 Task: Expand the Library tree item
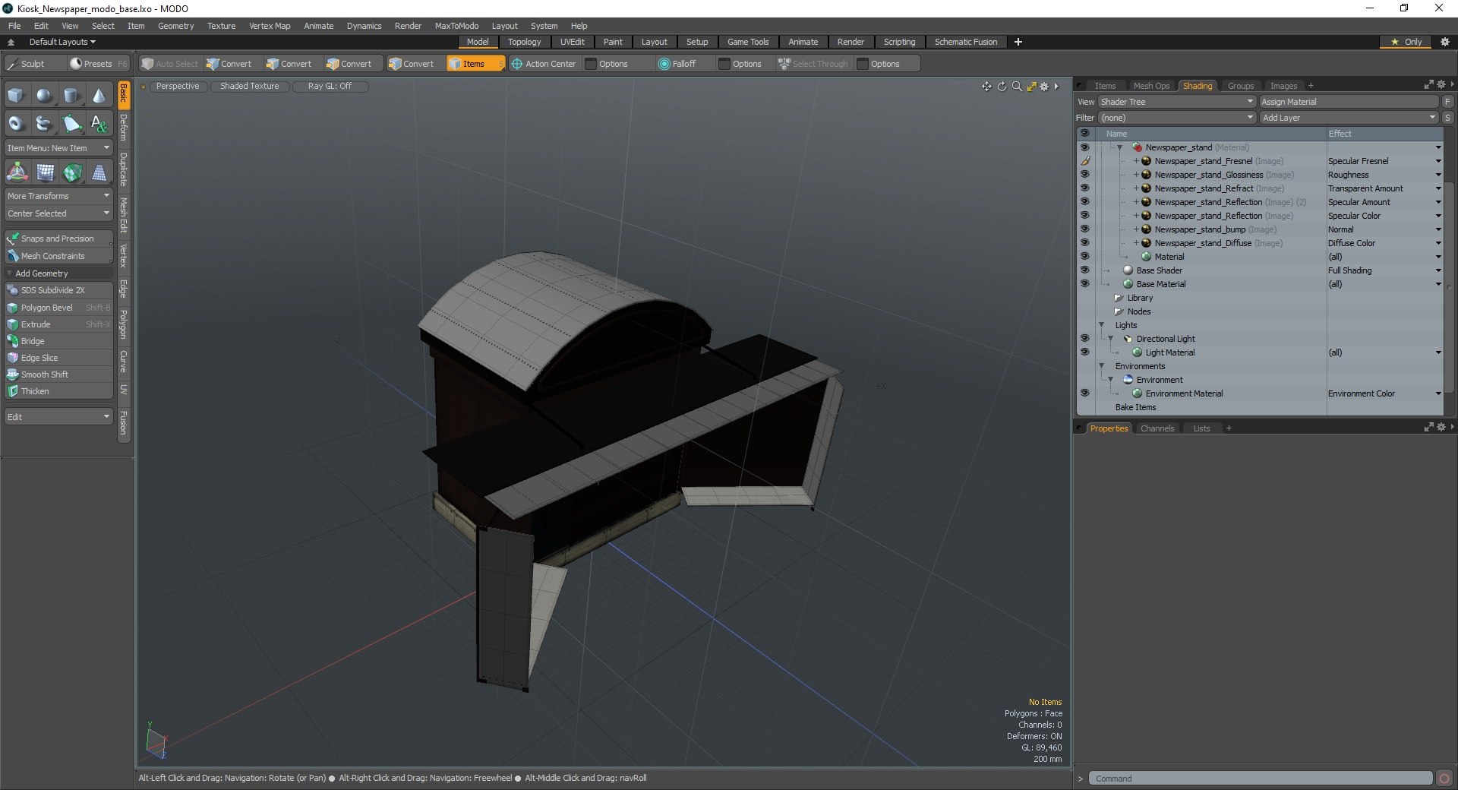(x=1119, y=298)
